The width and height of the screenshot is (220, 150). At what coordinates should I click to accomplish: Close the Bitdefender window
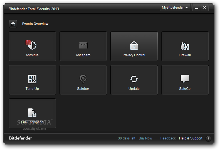pos(205,7)
